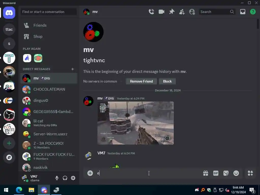Click mv's large profile avatar
260x195 pixels.
[x=93, y=32]
